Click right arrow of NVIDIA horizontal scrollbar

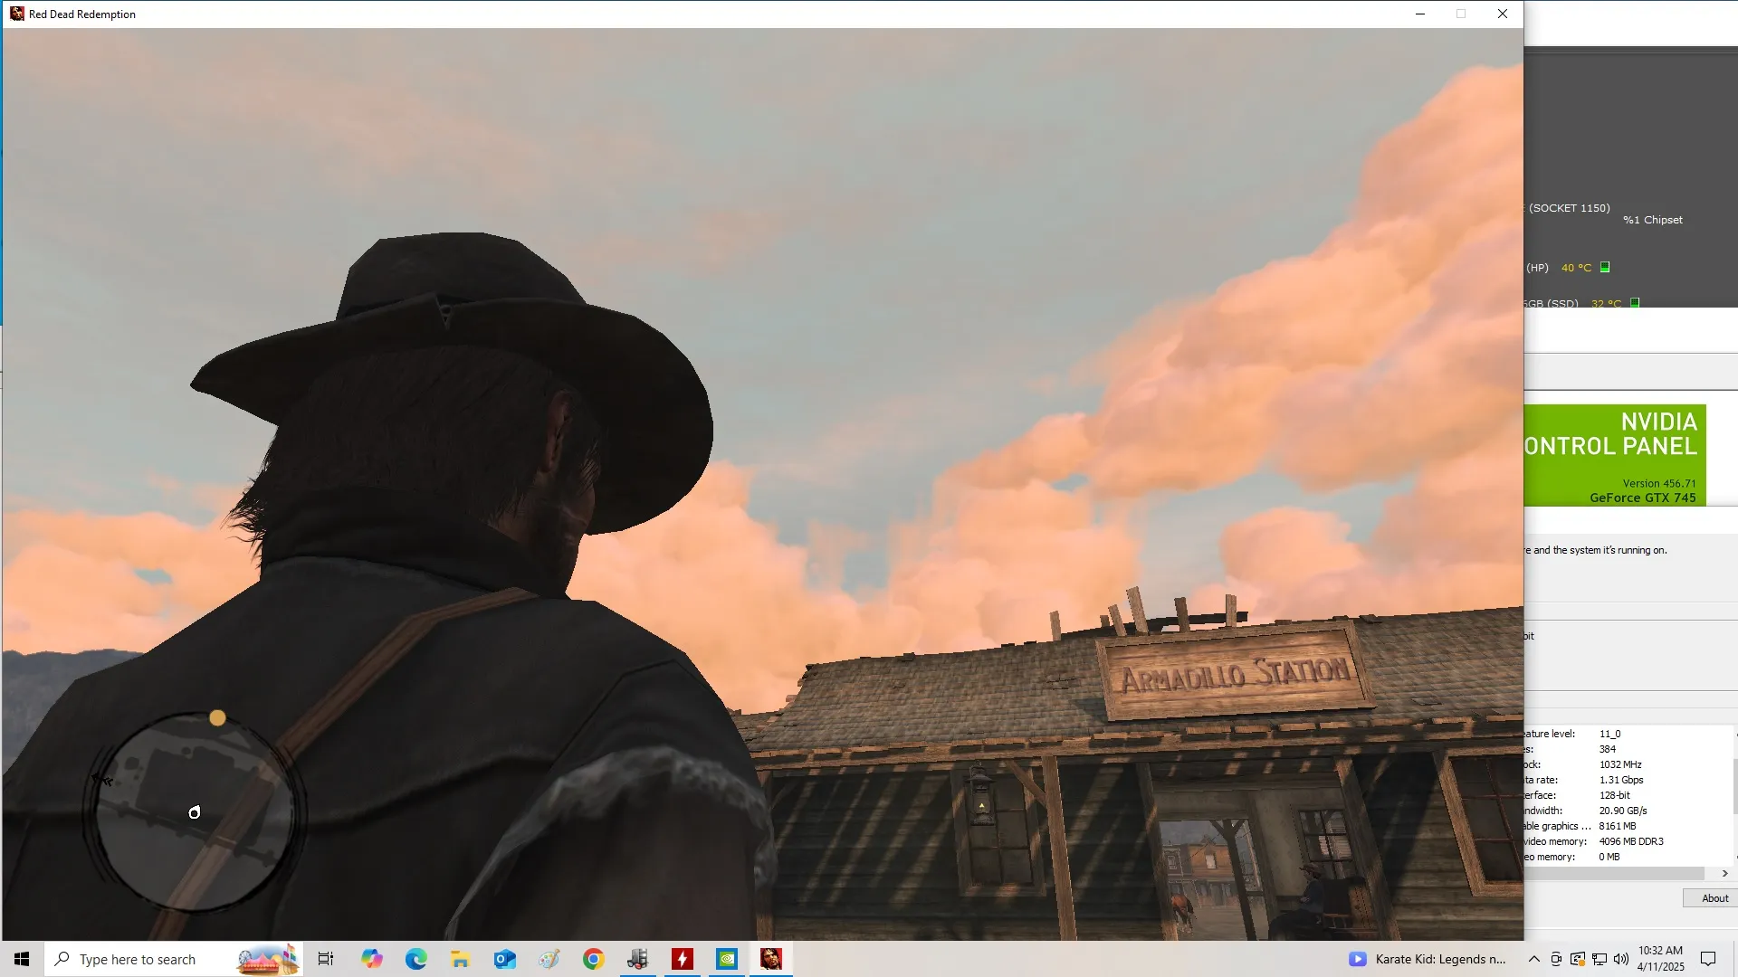pos(1724,873)
